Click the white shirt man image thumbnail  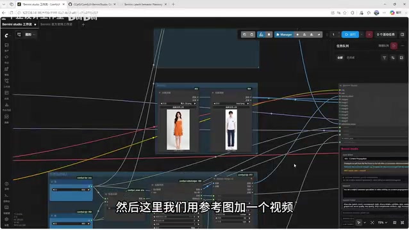coord(231,130)
